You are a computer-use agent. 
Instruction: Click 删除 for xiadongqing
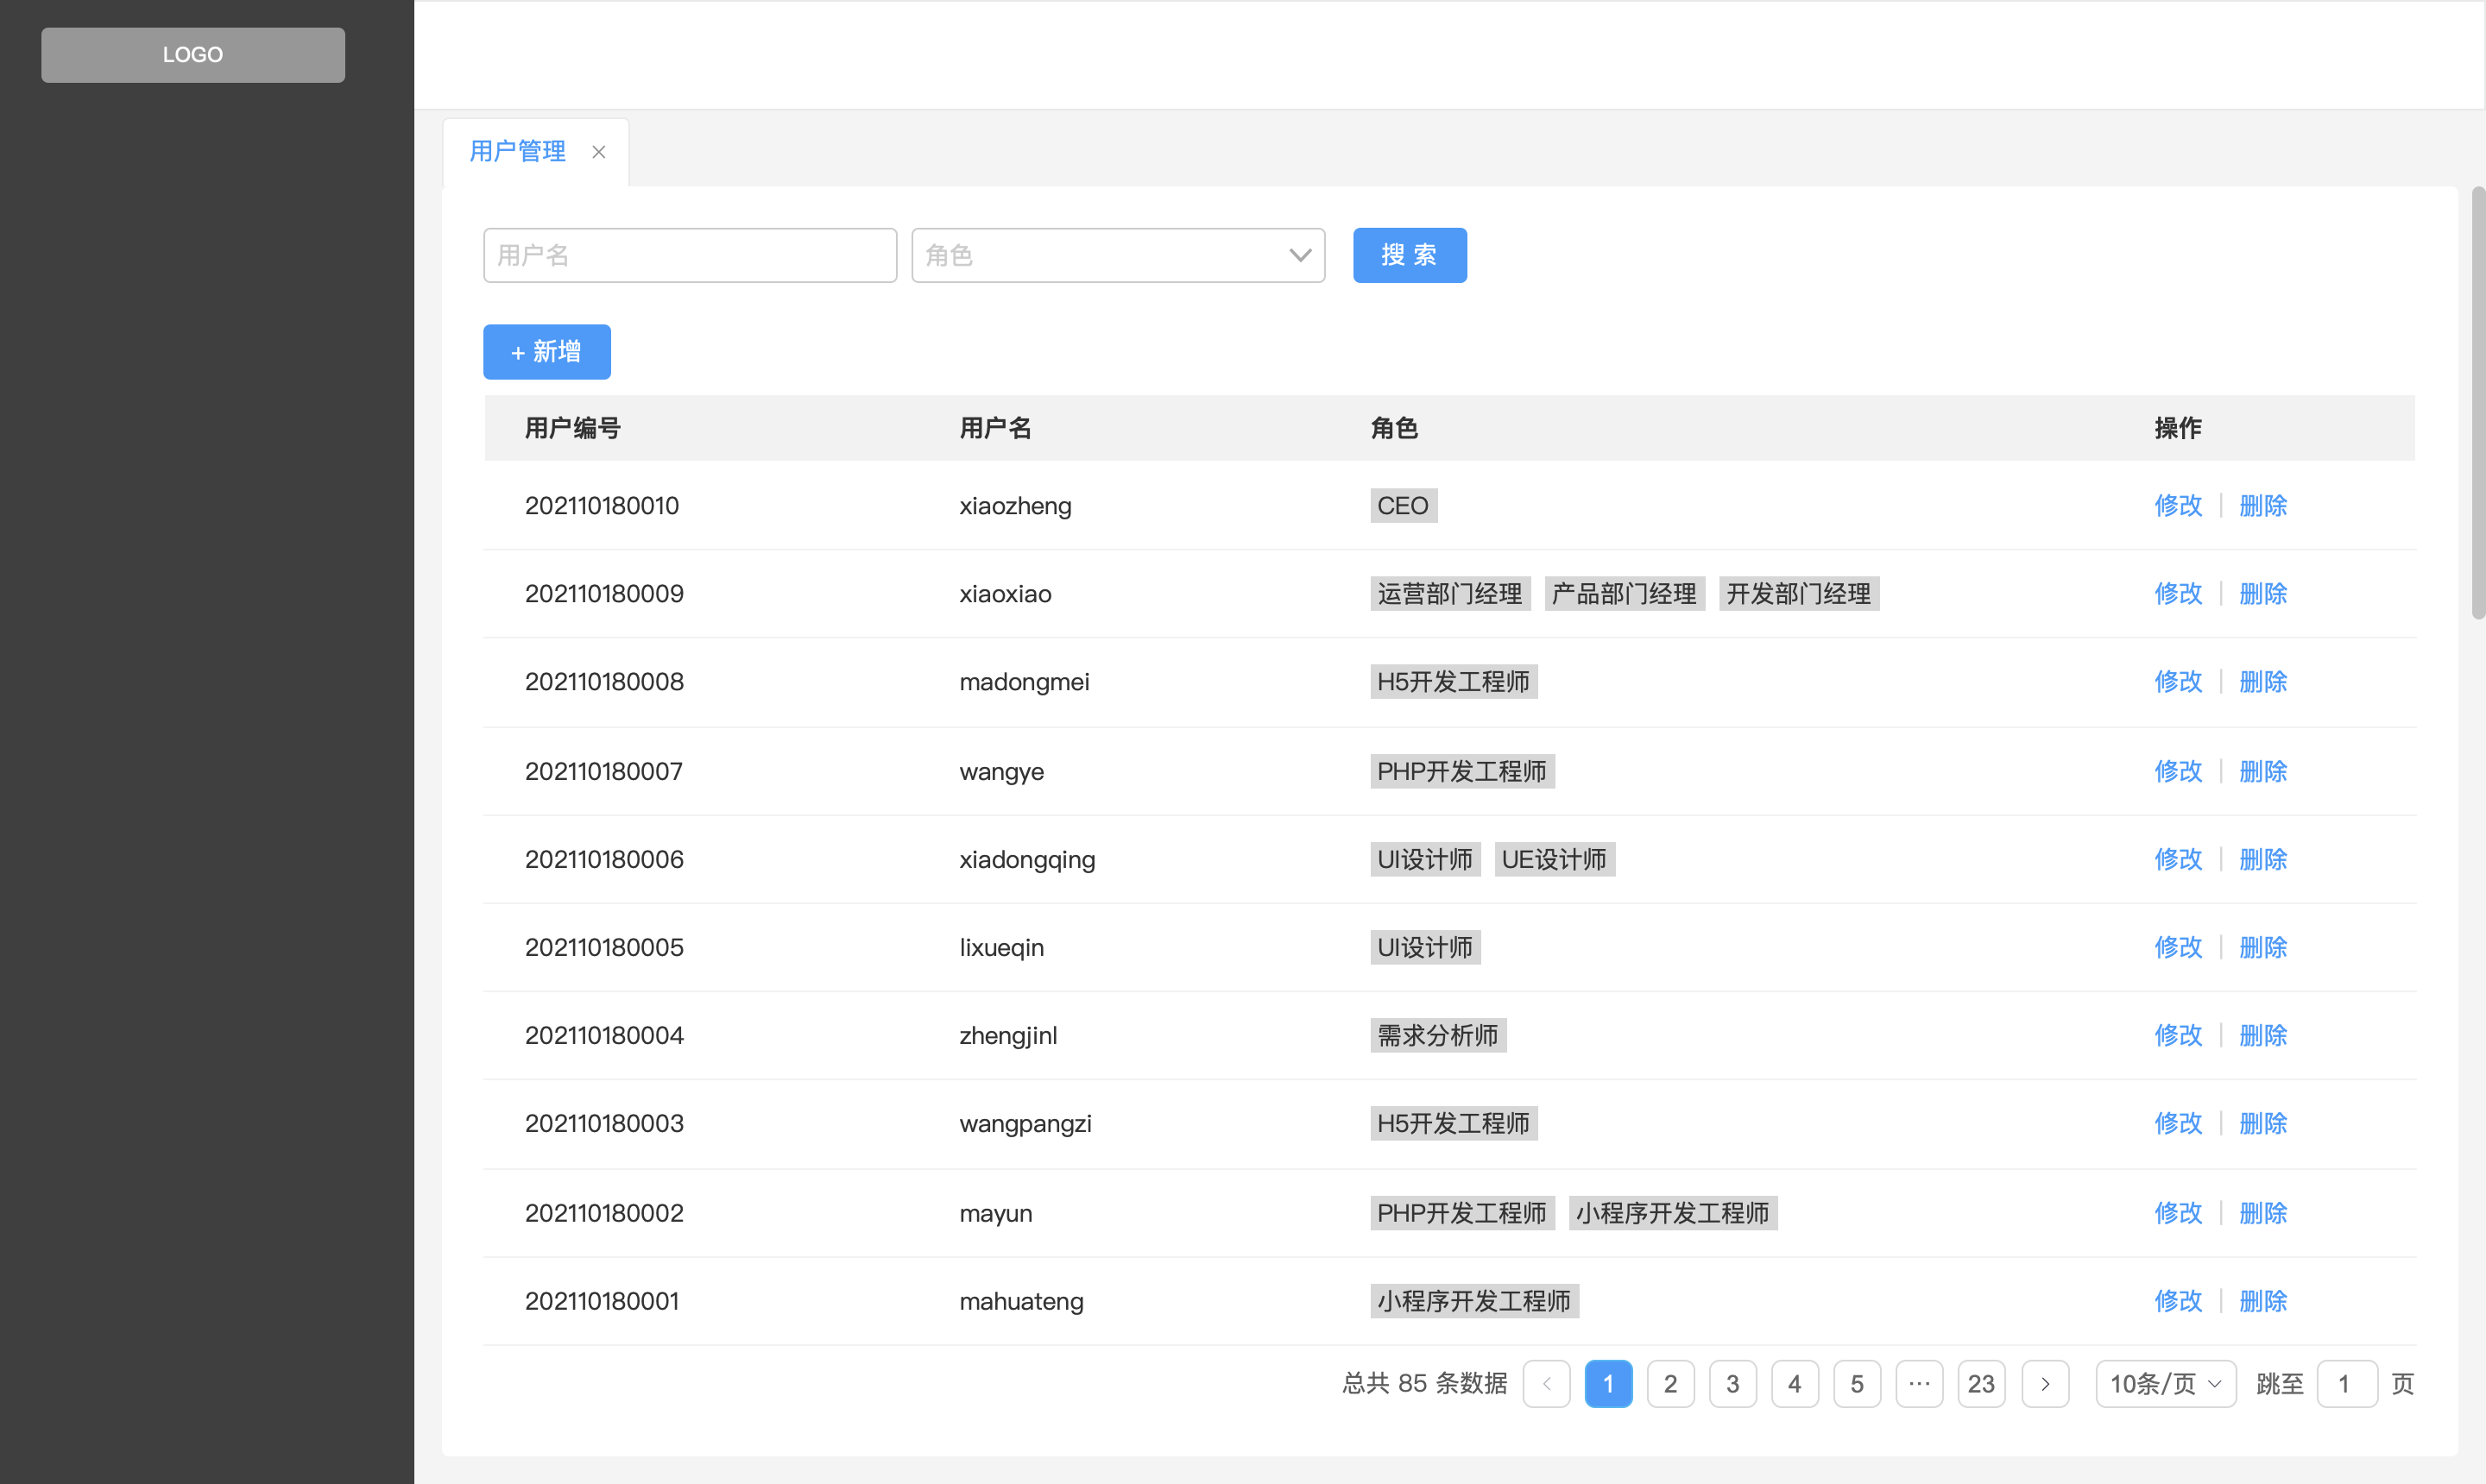tap(2263, 859)
